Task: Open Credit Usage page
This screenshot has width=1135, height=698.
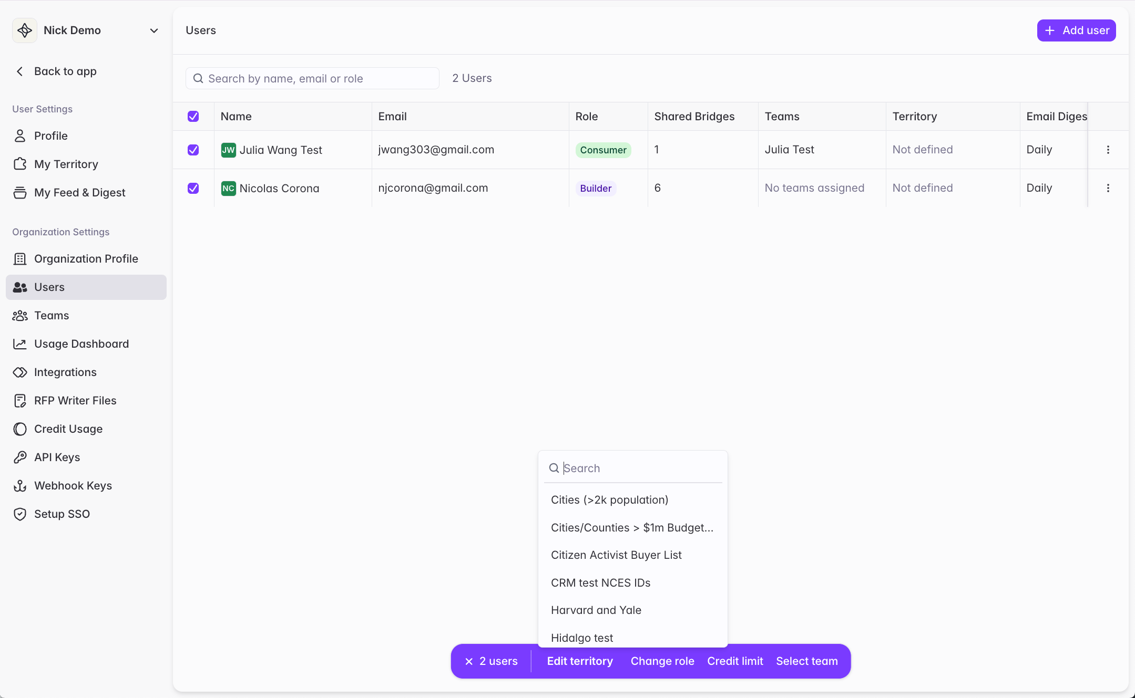Action: (x=86, y=429)
